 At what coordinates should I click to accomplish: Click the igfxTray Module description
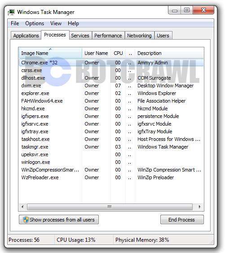155,131
